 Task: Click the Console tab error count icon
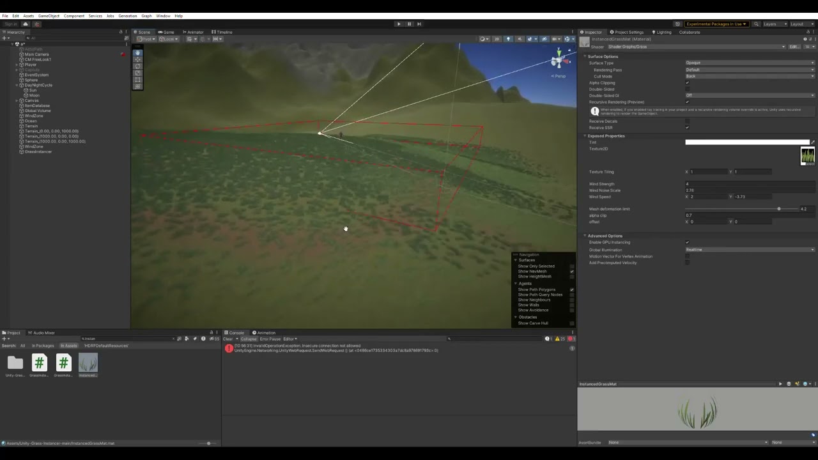[571, 339]
